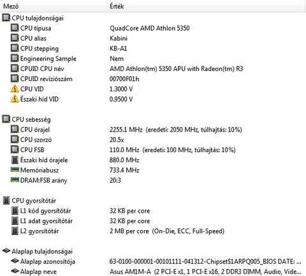Click the Északi híd VID voltage icon
The image size is (306, 276).
[15, 99]
